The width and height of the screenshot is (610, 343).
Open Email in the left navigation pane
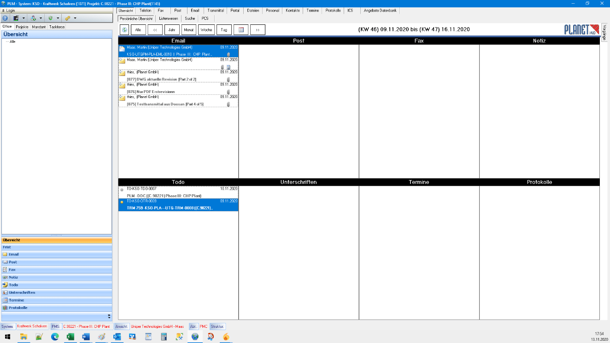point(14,254)
